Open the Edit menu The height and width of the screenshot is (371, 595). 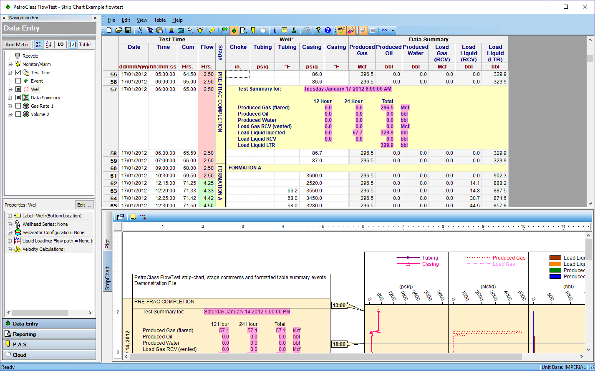pyautogui.click(x=126, y=20)
